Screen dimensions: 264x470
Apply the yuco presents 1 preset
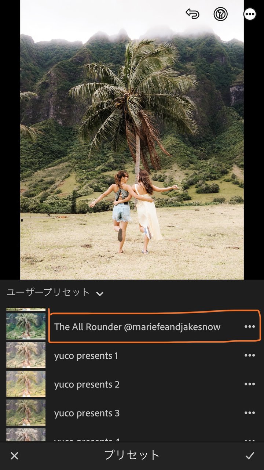86,356
